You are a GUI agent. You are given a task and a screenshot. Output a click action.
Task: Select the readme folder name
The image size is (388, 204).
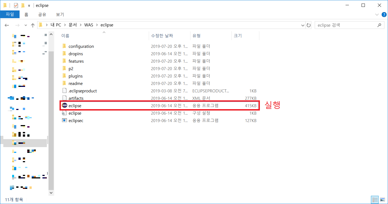[x=76, y=83]
